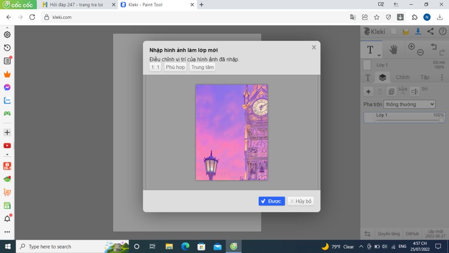This screenshot has width=449, height=253.
Task: Center image with Trung tâm button
Action: coord(203,67)
